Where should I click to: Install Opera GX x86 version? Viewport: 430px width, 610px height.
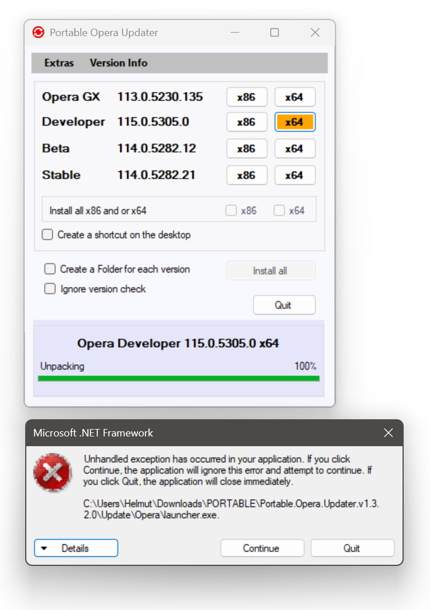(x=247, y=97)
